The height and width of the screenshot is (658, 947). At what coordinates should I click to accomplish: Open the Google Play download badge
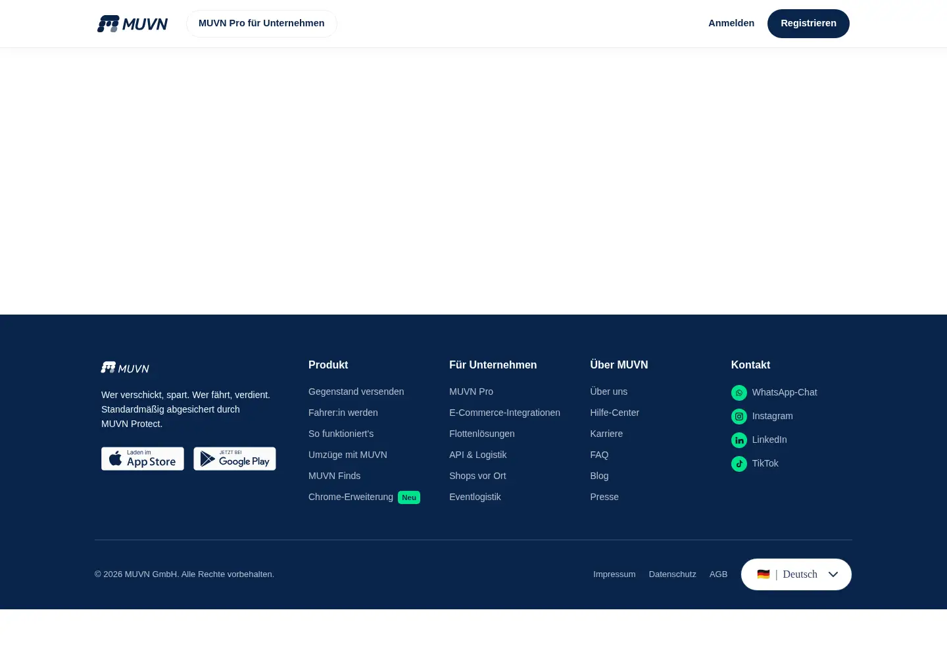235,459
